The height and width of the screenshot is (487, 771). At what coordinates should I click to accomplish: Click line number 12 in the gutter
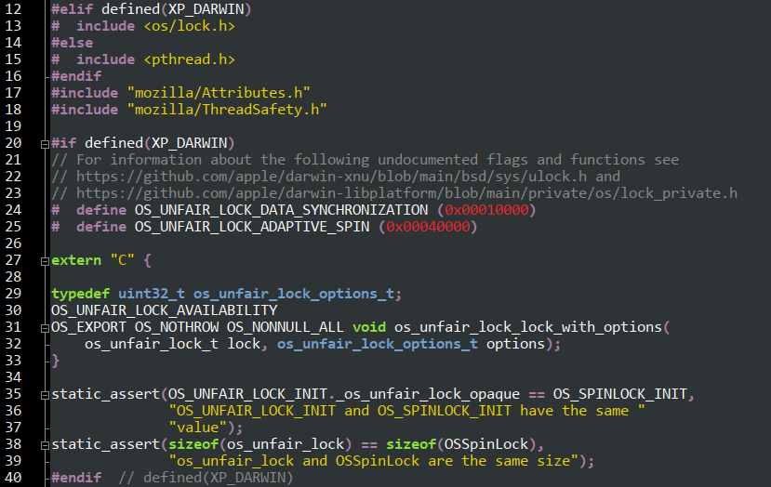coord(13,9)
